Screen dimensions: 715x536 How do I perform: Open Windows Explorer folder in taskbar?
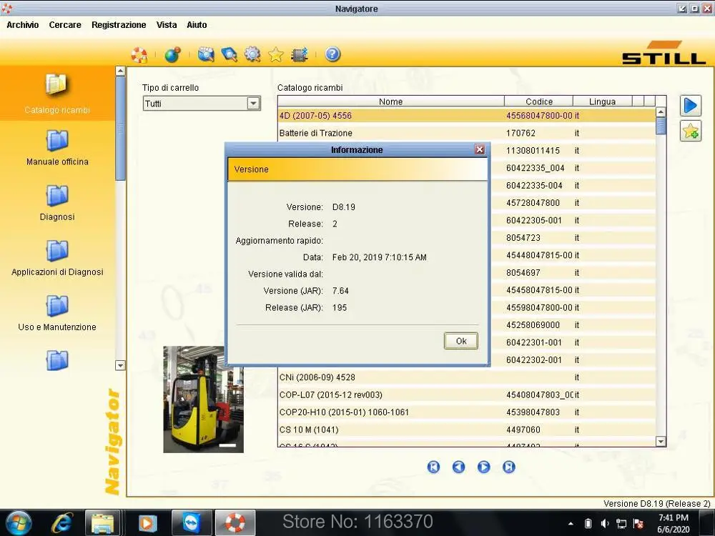click(102, 523)
